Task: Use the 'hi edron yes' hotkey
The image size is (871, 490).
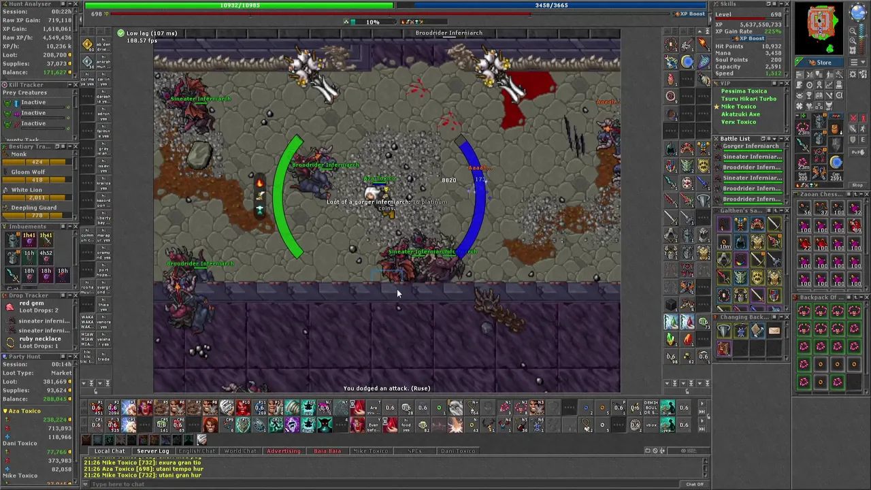Action: coord(103,114)
